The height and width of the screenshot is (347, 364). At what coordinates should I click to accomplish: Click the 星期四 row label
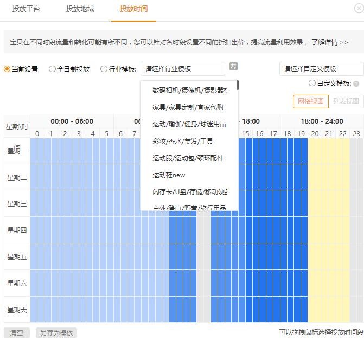click(x=17, y=230)
